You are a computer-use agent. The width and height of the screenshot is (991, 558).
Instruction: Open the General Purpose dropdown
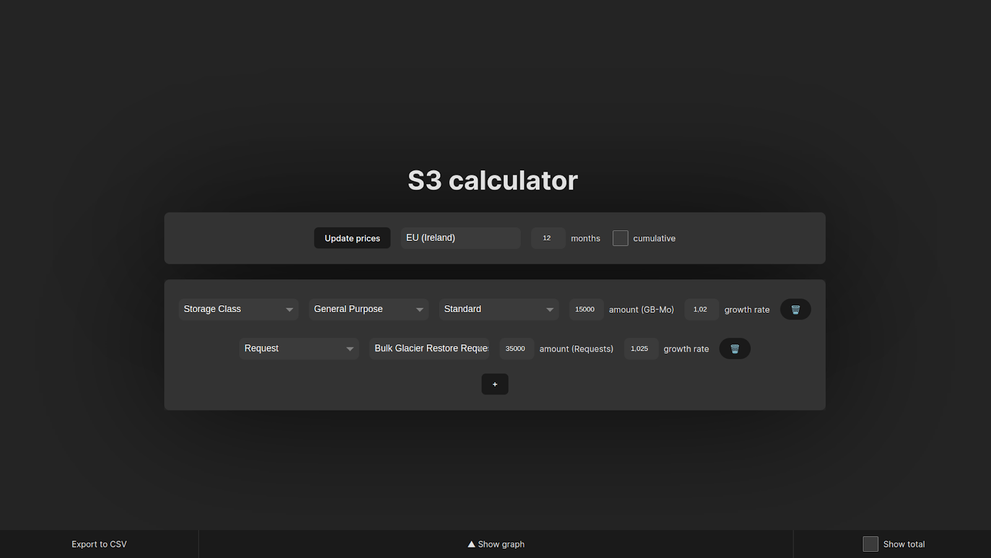click(369, 309)
